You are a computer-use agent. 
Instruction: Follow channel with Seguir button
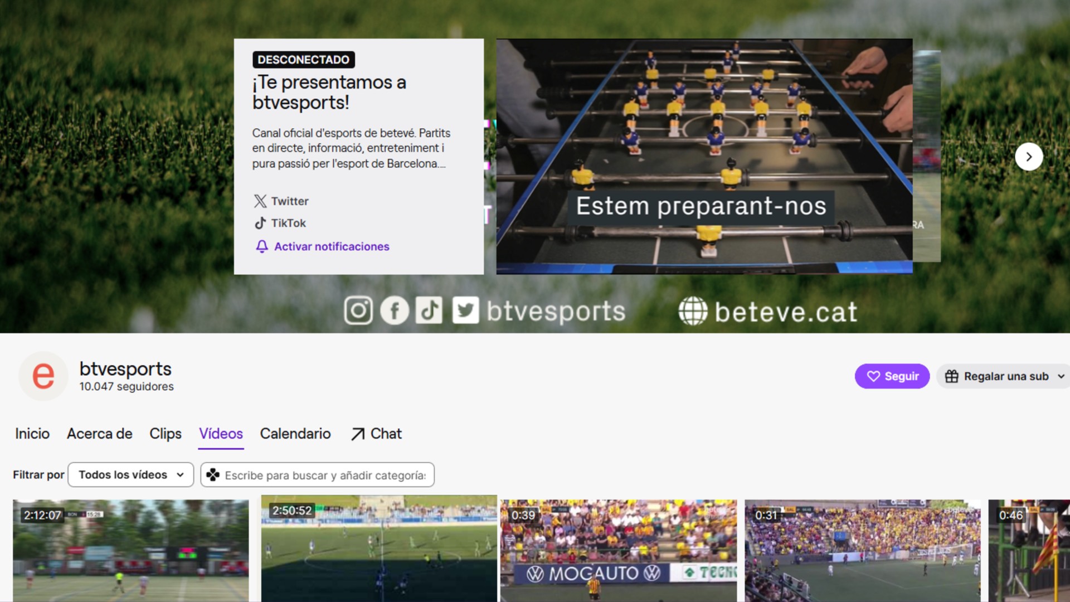(892, 376)
